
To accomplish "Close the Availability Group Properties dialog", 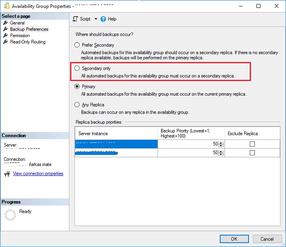I will pos(276,6).
